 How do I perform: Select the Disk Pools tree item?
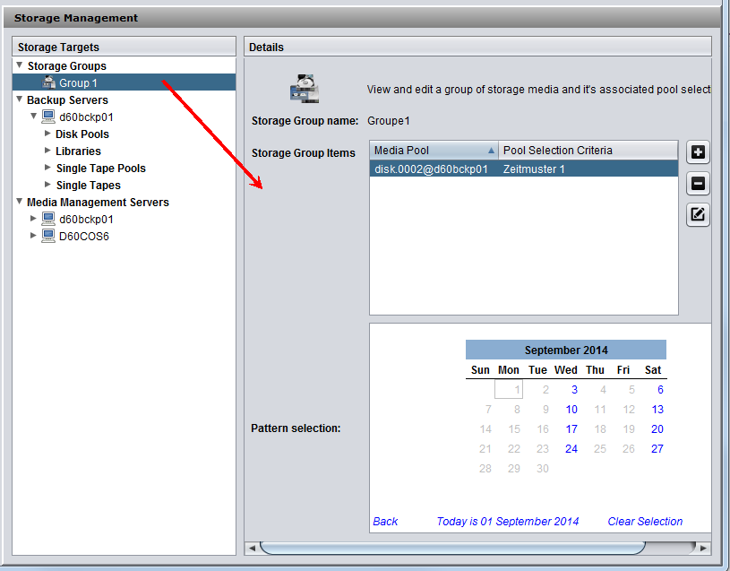[82, 134]
